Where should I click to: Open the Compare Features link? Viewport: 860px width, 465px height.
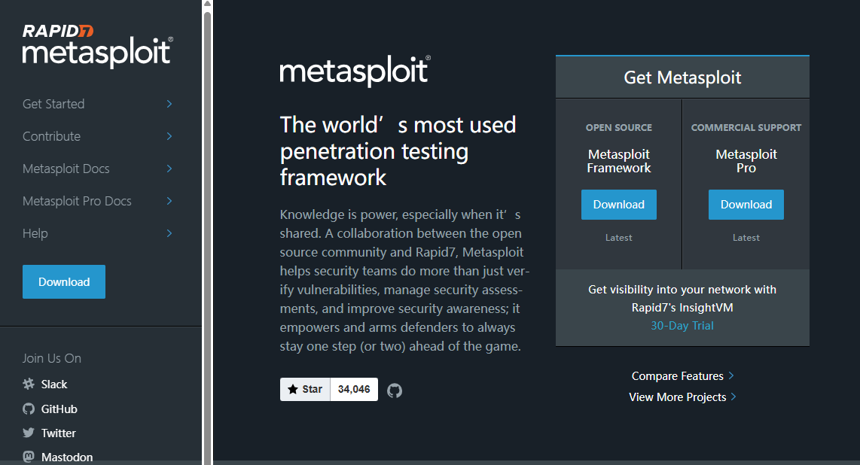[682, 375]
